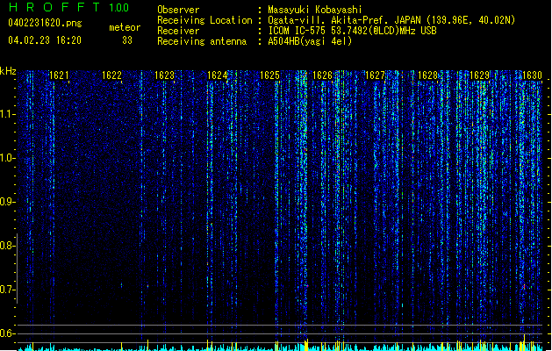The height and width of the screenshot is (351, 552).
Task: Click the 1630 time marker
Action: click(x=532, y=75)
